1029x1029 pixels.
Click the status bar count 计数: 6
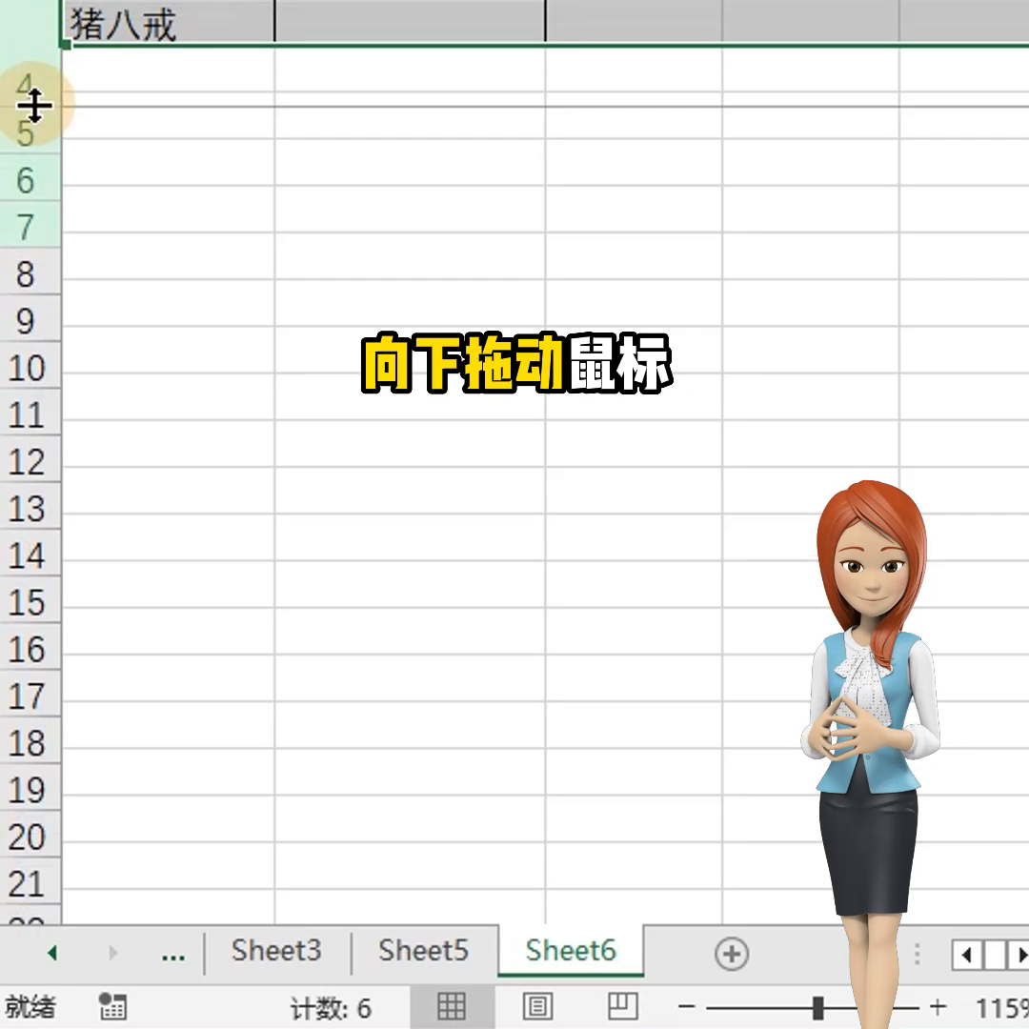331,1009
